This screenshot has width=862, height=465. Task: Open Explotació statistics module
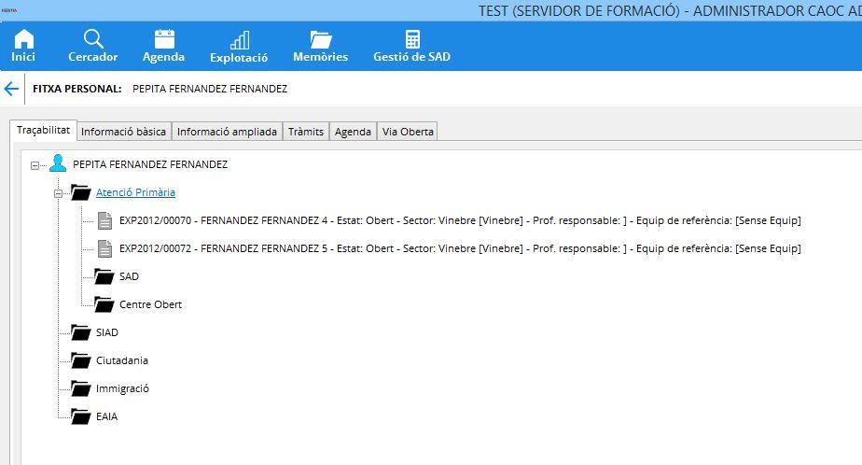[239, 46]
